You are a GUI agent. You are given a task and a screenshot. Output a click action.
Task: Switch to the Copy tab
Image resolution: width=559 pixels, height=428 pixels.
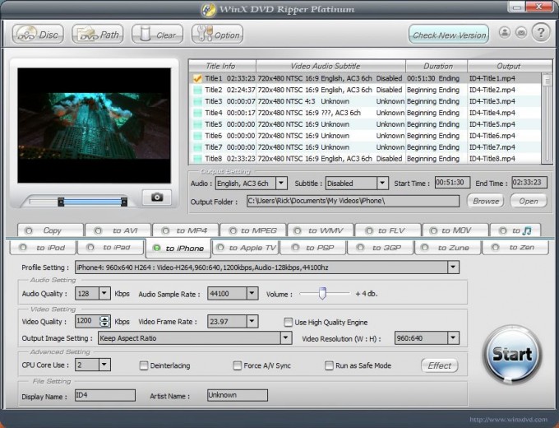[50, 230]
